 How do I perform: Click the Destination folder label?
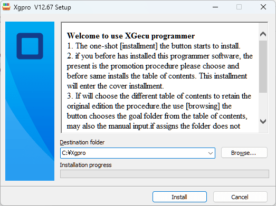click(82, 142)
